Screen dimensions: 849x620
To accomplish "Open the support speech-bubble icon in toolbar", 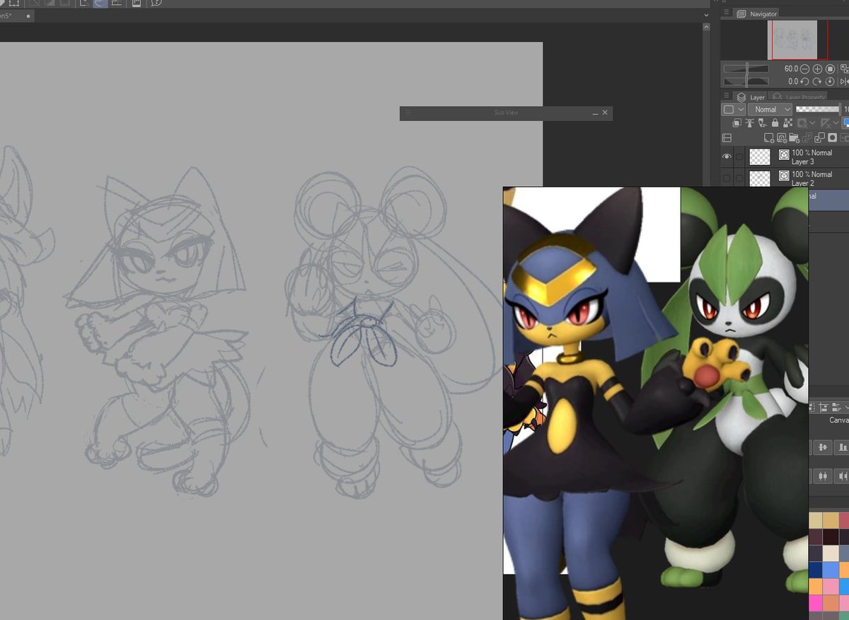I will pyautogui.click(x=156, y=2).
